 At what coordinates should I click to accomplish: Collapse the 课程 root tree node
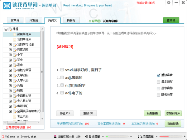point(6,29)
